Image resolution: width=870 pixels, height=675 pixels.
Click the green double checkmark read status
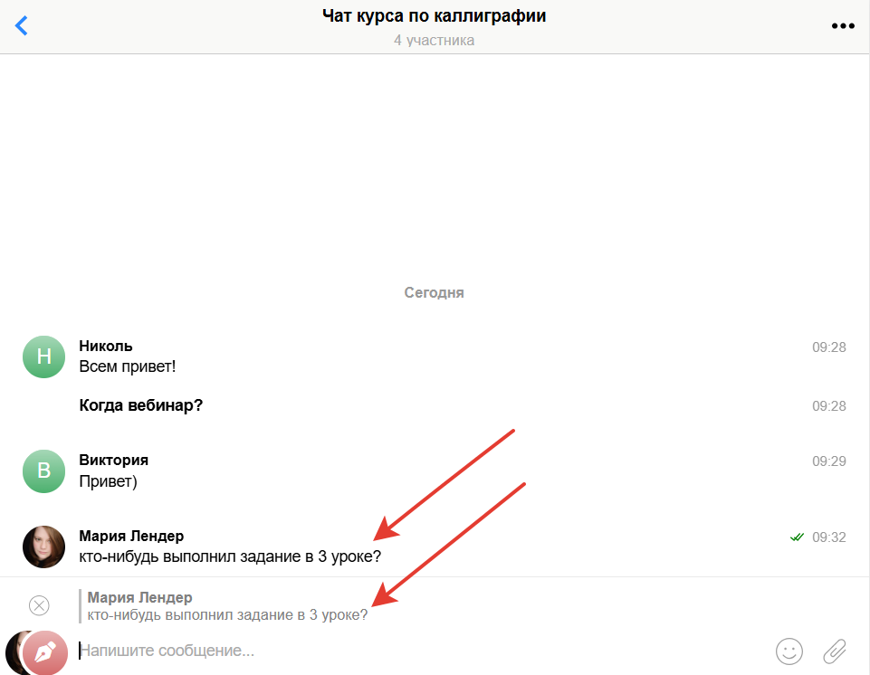tap(797, 537)
